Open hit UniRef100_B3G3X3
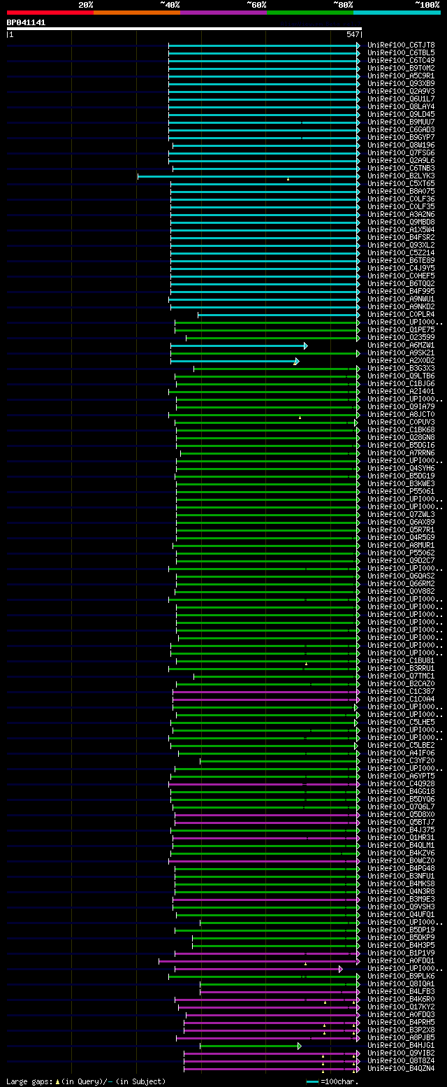 click(x=401, y=368)
